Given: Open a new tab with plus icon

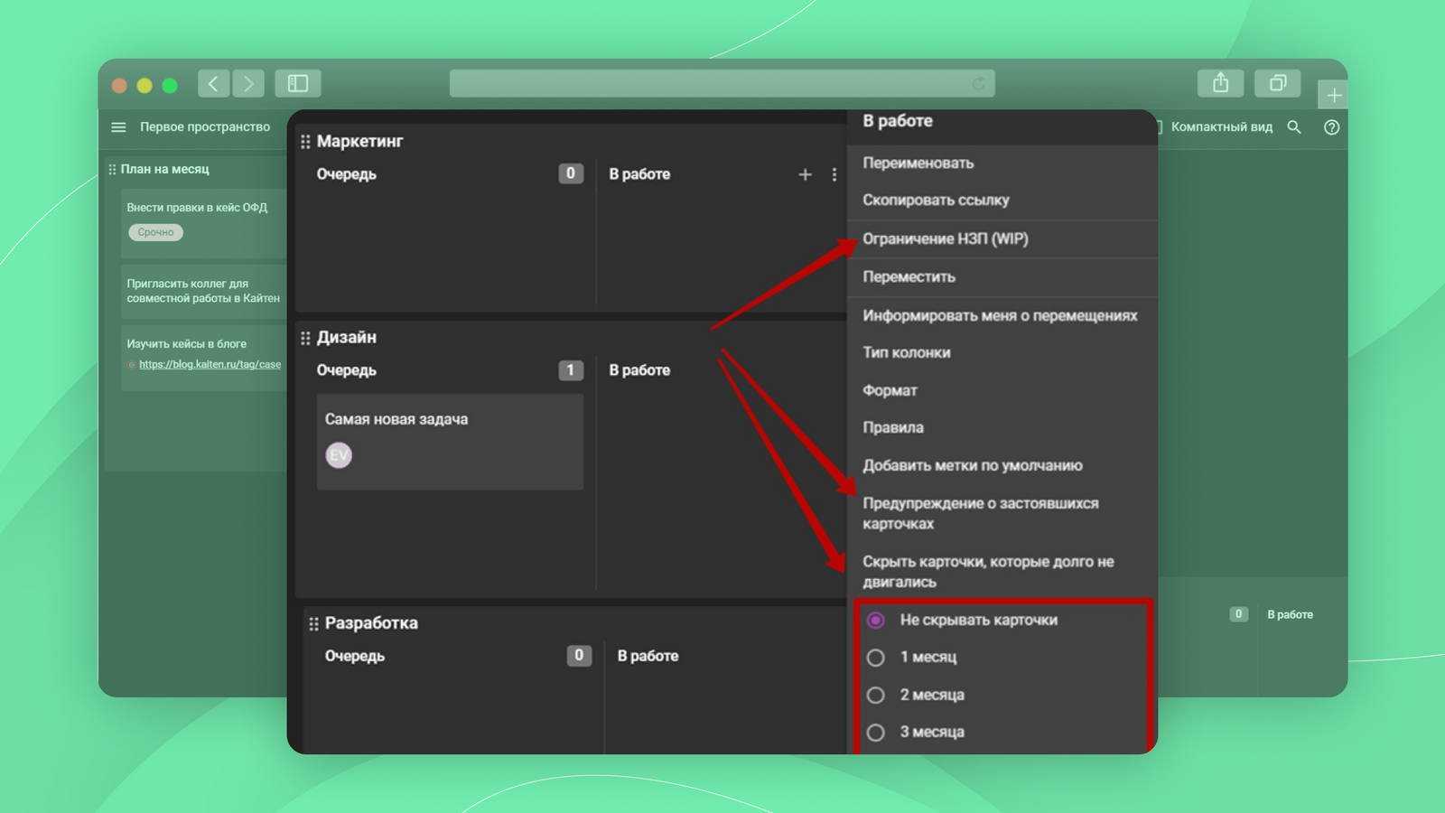Looking at the screenshot, I should tap(1334, 95).
